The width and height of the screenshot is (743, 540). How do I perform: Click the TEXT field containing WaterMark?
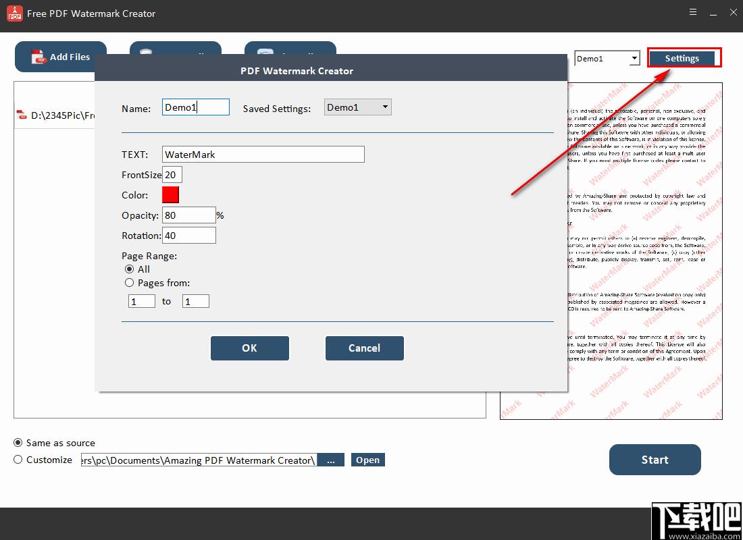[263, 155]
